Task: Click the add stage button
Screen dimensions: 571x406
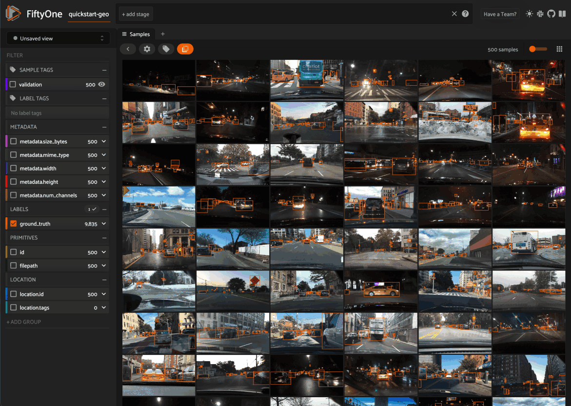Action: point(136,14)
